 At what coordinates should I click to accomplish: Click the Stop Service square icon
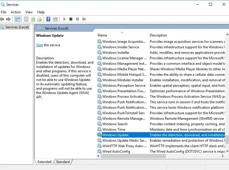pyautogui.click(x=71, y=19)
